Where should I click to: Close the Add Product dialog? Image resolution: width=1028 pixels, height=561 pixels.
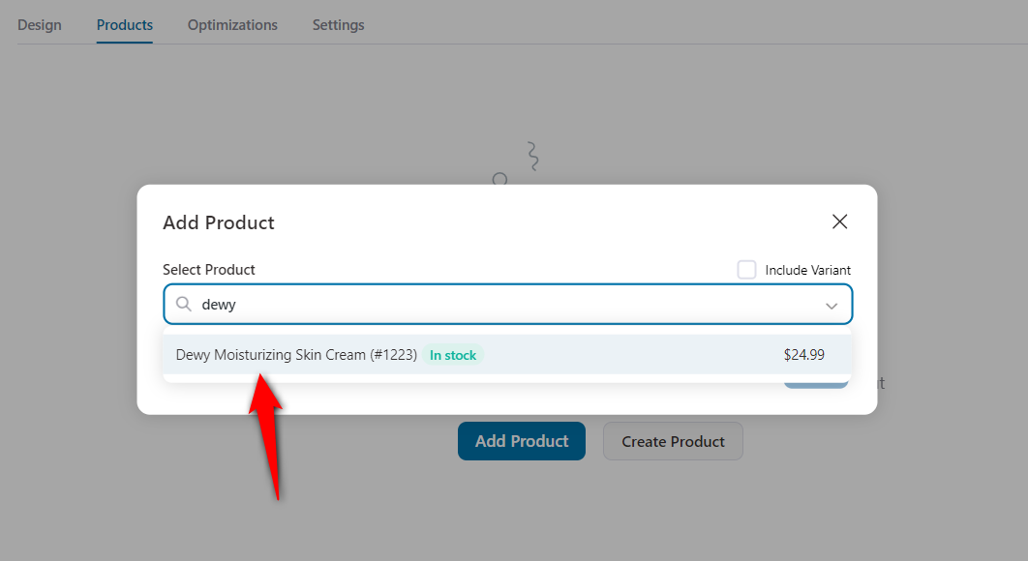840,221
